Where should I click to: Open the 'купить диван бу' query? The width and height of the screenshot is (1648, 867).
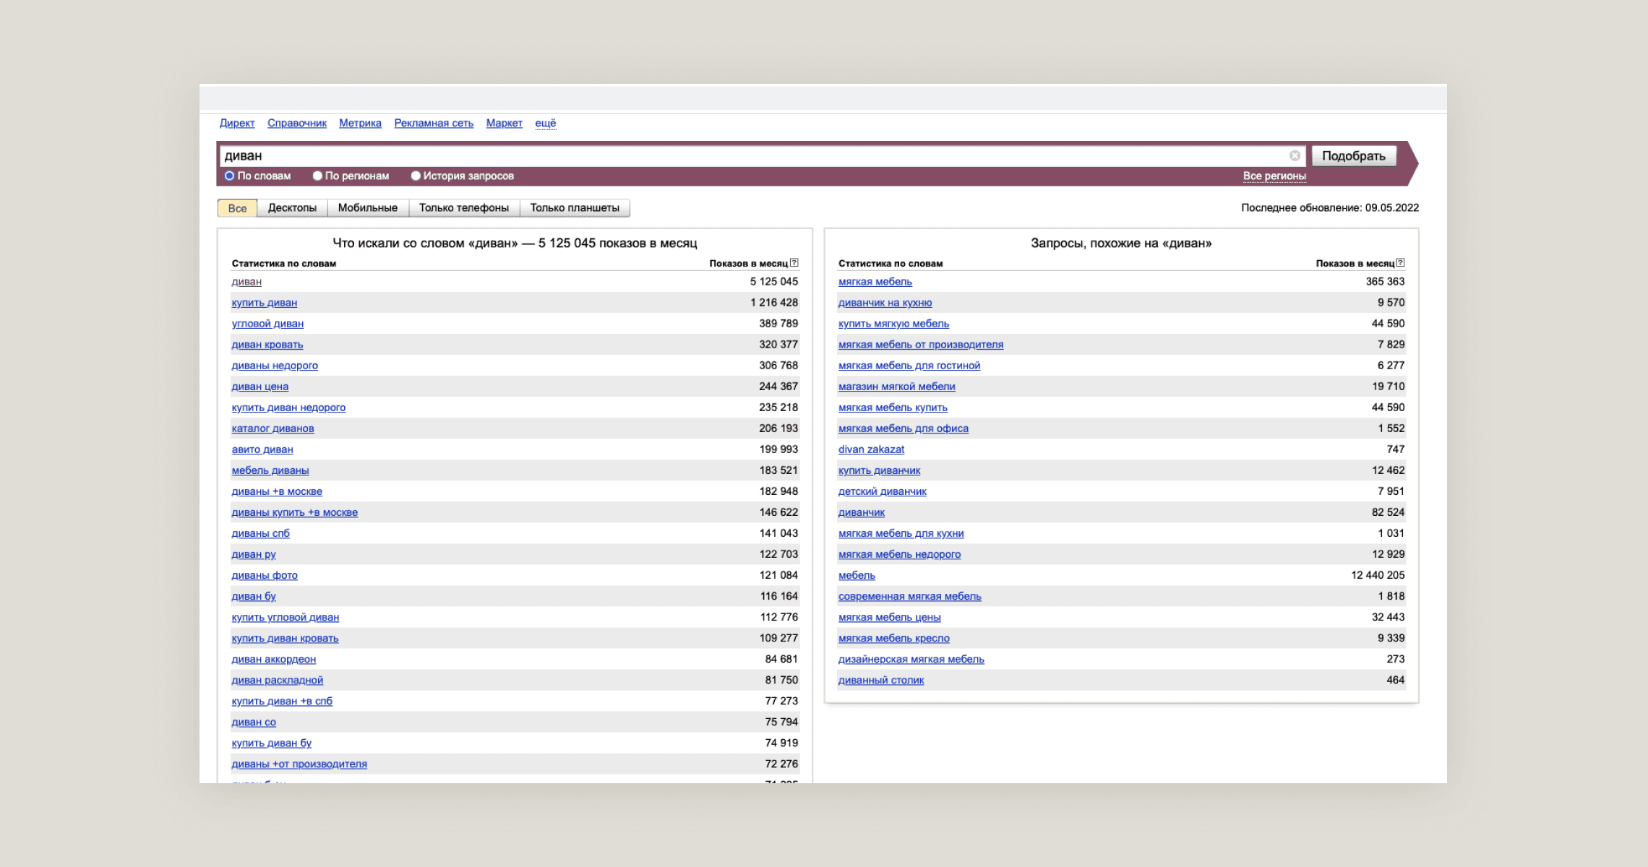tap(272, 743)
